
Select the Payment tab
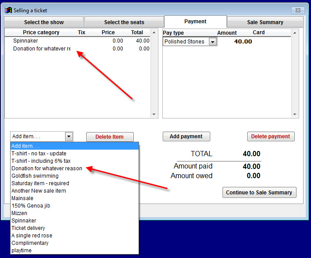click(195, 21)
